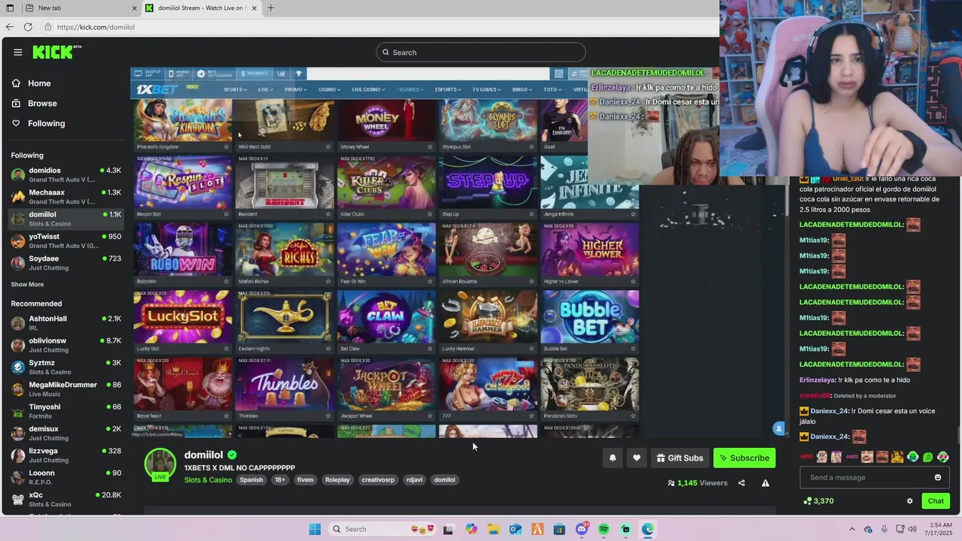Favorite the Money Wheel game star
Viewport: 962px width, 541px height.
(430, 147)
